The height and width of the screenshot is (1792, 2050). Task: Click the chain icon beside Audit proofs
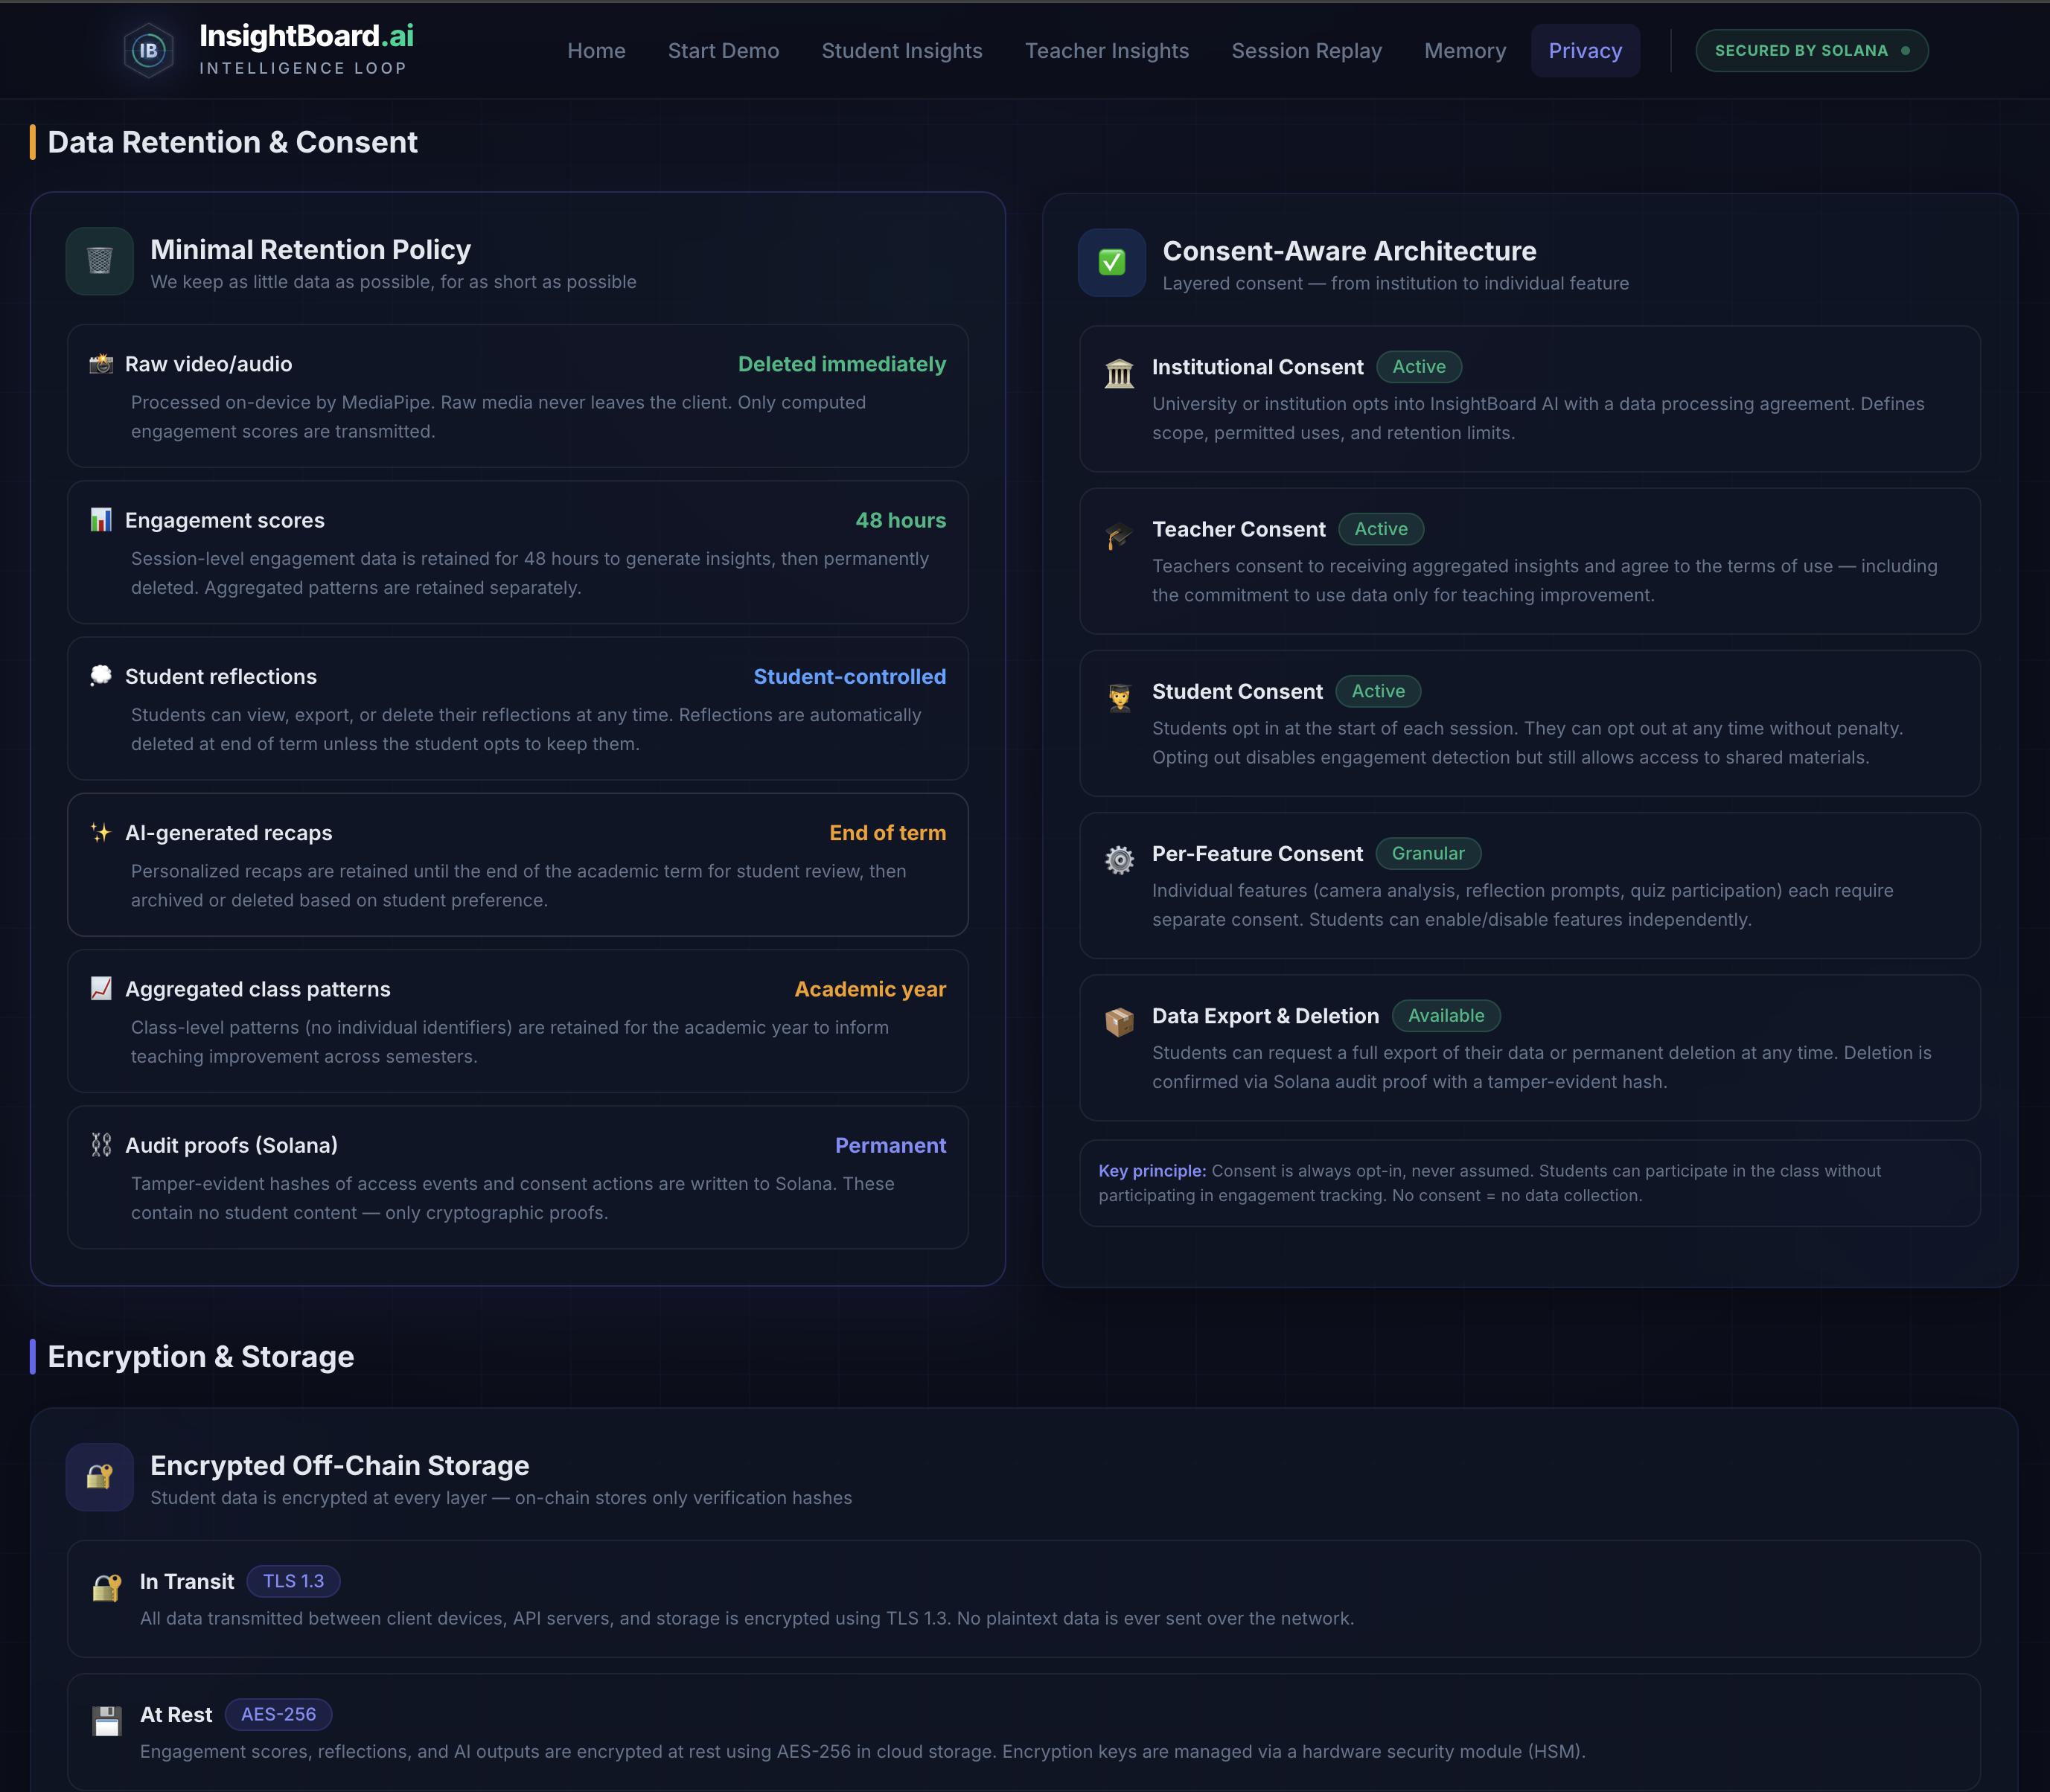click(101, 1145)
